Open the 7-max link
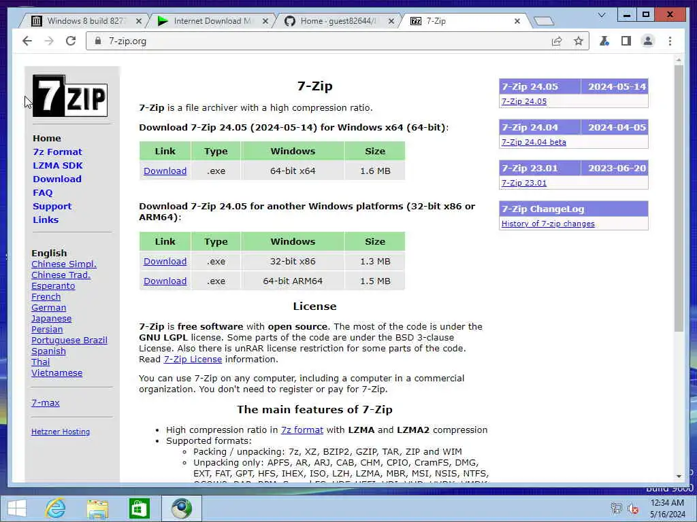This screenshot has height=522, width=697. [46, 402]
